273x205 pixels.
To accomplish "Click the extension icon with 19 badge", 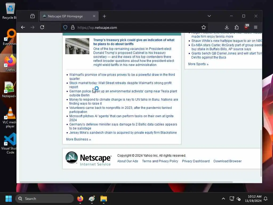I will click(247, 27).
